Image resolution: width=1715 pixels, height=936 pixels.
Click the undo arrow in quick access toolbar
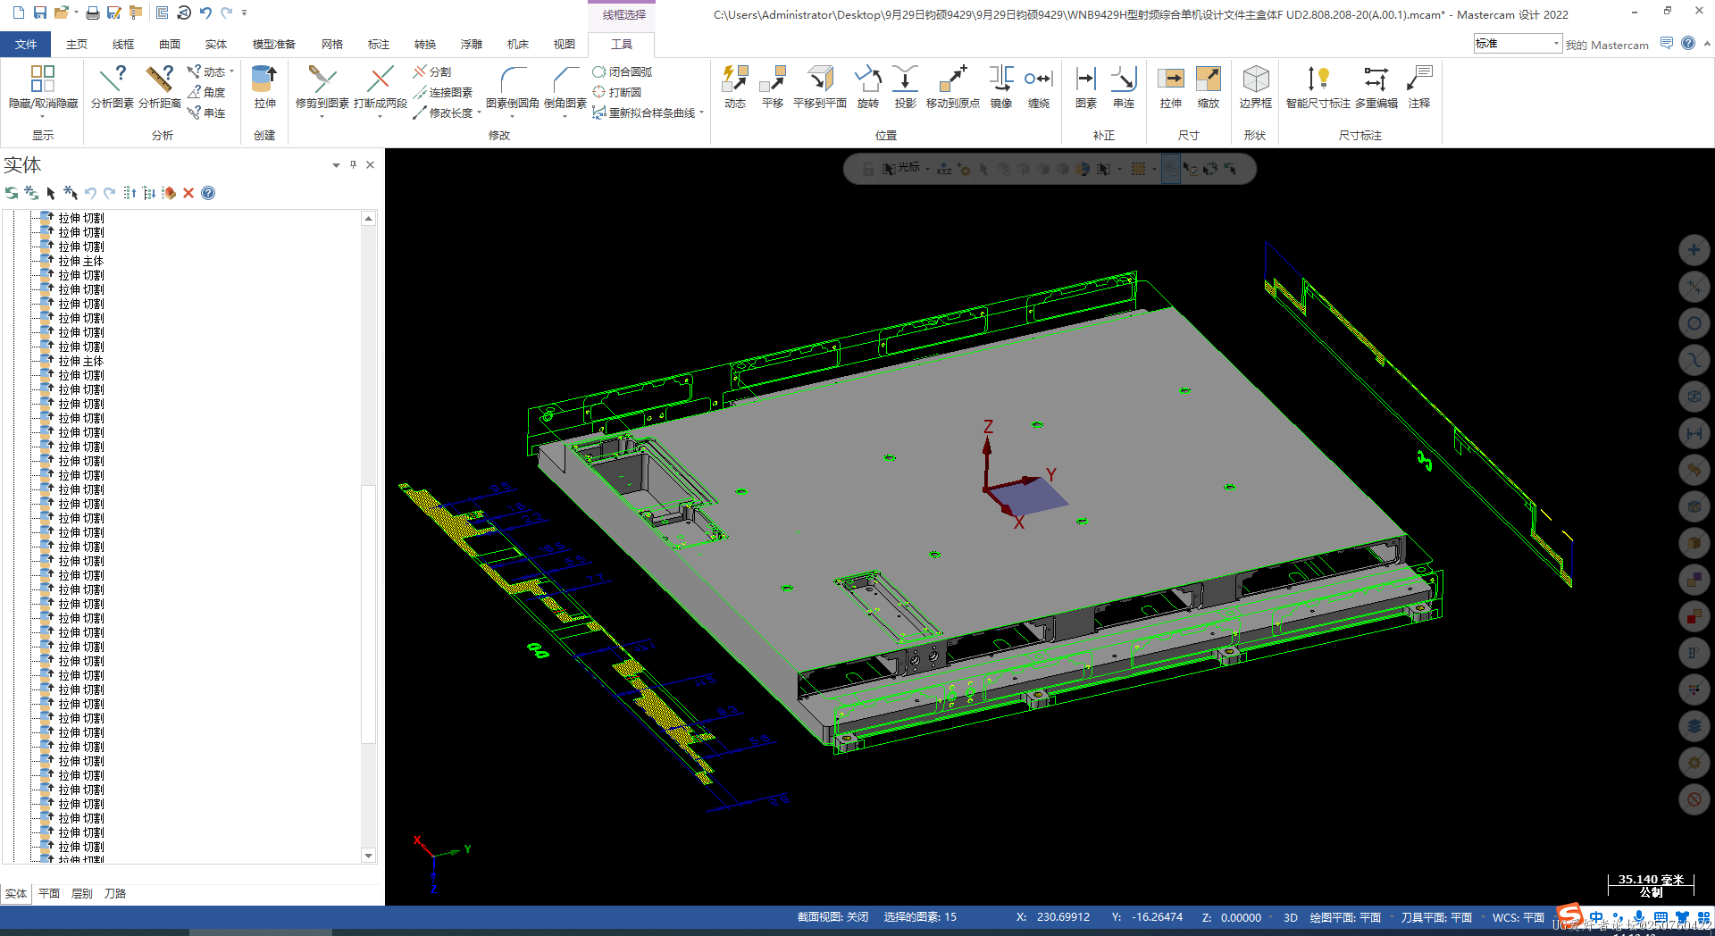point(205,13)
